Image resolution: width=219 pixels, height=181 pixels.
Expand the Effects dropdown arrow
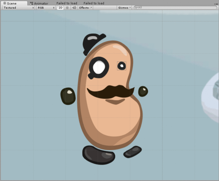pos(91,8)
